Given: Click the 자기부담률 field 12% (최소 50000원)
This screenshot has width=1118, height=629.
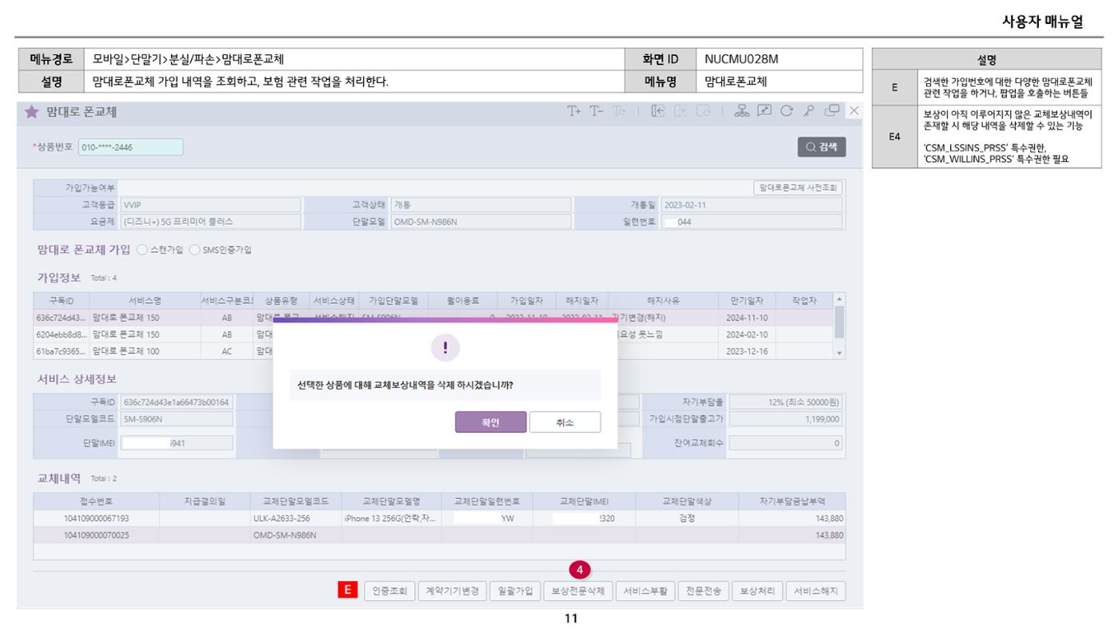Looking at the screenshot, I should (x=786, y=402).
